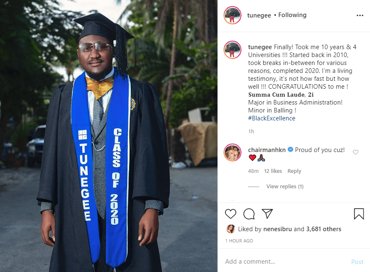View the 3,681 others who liked
The image size is (370, 272).
click(x=324, y=229)
